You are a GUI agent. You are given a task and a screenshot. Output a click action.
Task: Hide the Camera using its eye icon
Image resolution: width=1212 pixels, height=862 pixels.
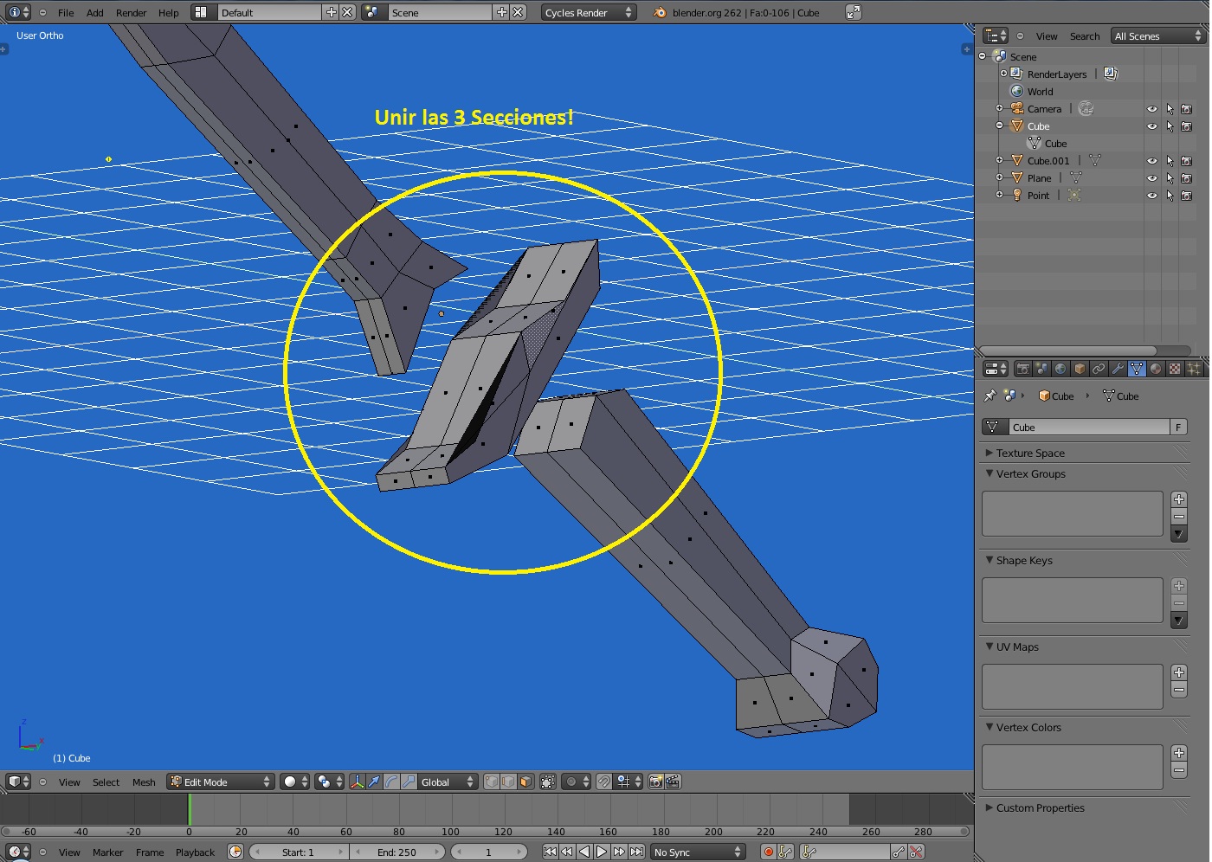tap(1151, 109)
